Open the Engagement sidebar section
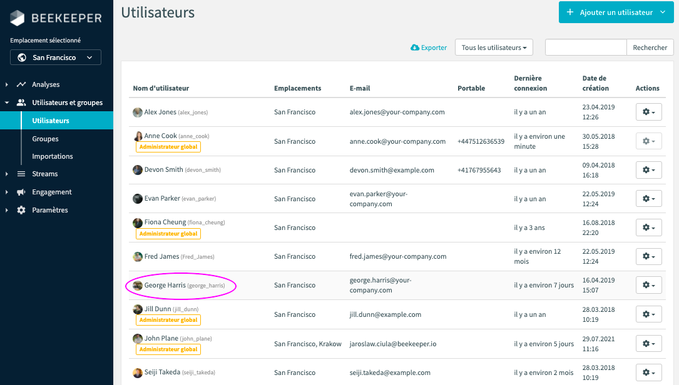The image size is (679, 385). [x=52, y=192]
